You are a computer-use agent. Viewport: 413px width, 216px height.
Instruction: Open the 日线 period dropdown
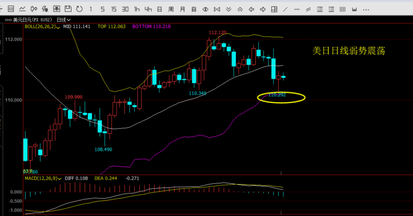point(64,20)
